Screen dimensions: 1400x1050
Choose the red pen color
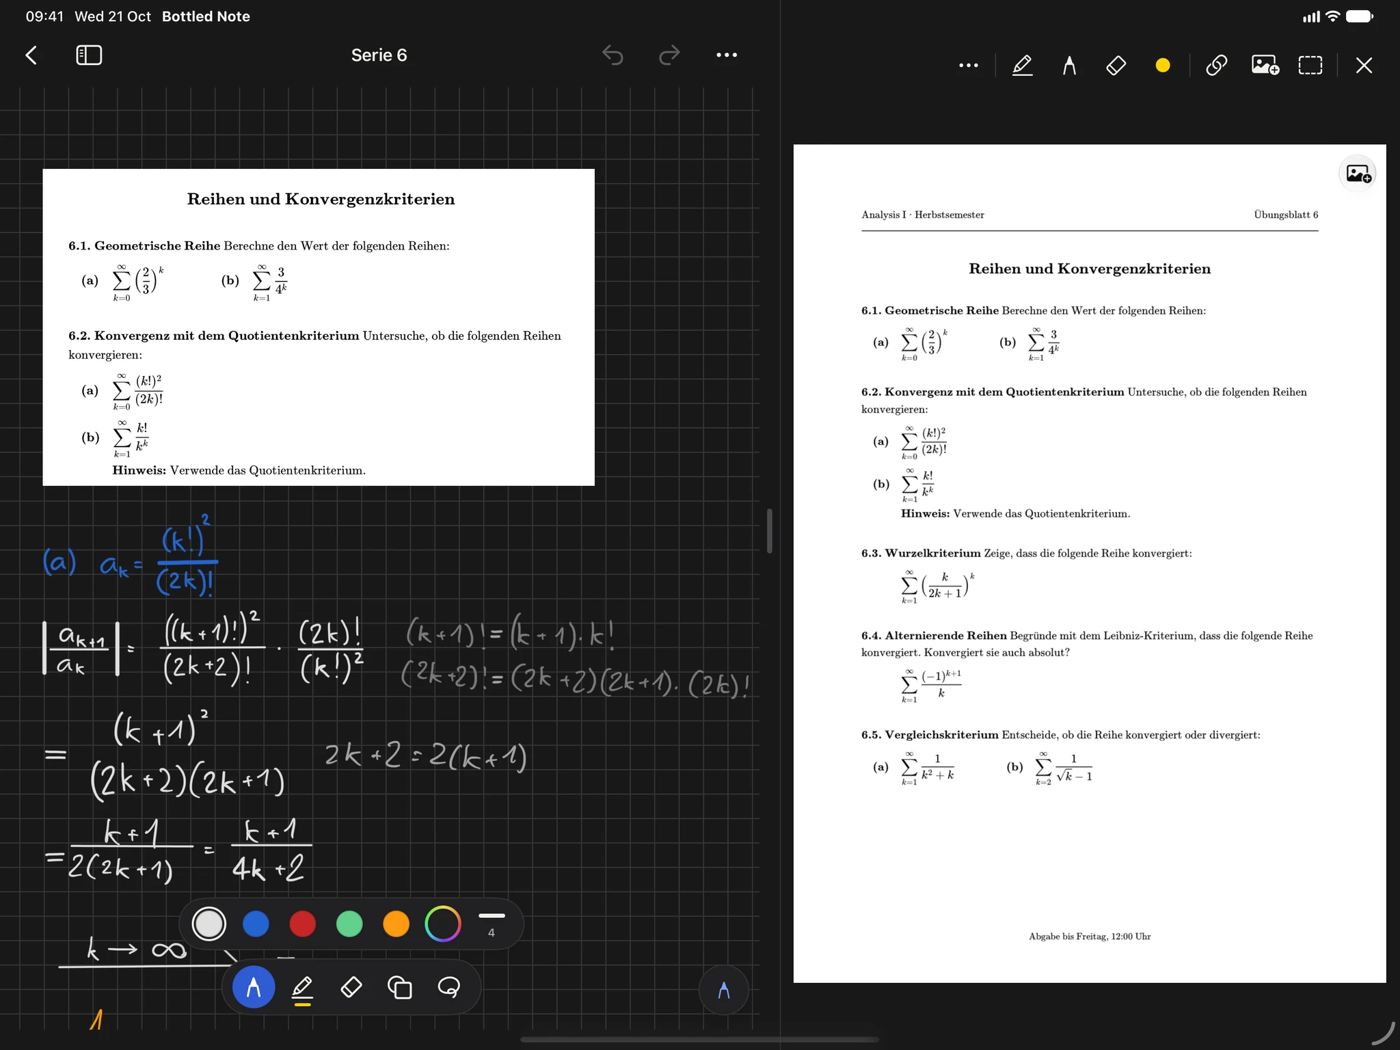pos(303,924)
